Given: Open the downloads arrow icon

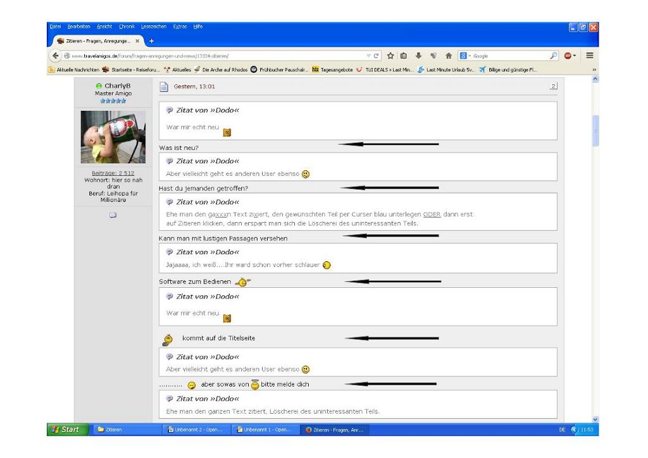Looking at the screenshot, I should click(419, 56).
